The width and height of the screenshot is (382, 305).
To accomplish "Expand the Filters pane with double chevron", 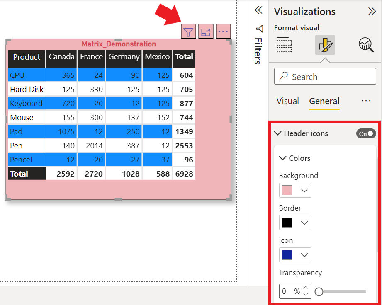I will pyautogui.click(x=258, y=10).
